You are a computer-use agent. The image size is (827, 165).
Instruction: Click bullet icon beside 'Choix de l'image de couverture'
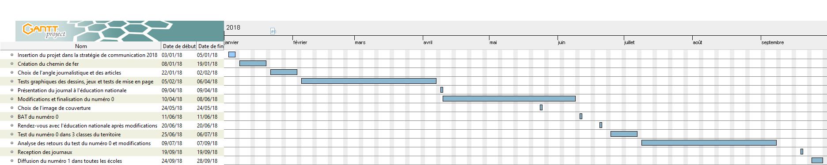[x=12, y=108]
